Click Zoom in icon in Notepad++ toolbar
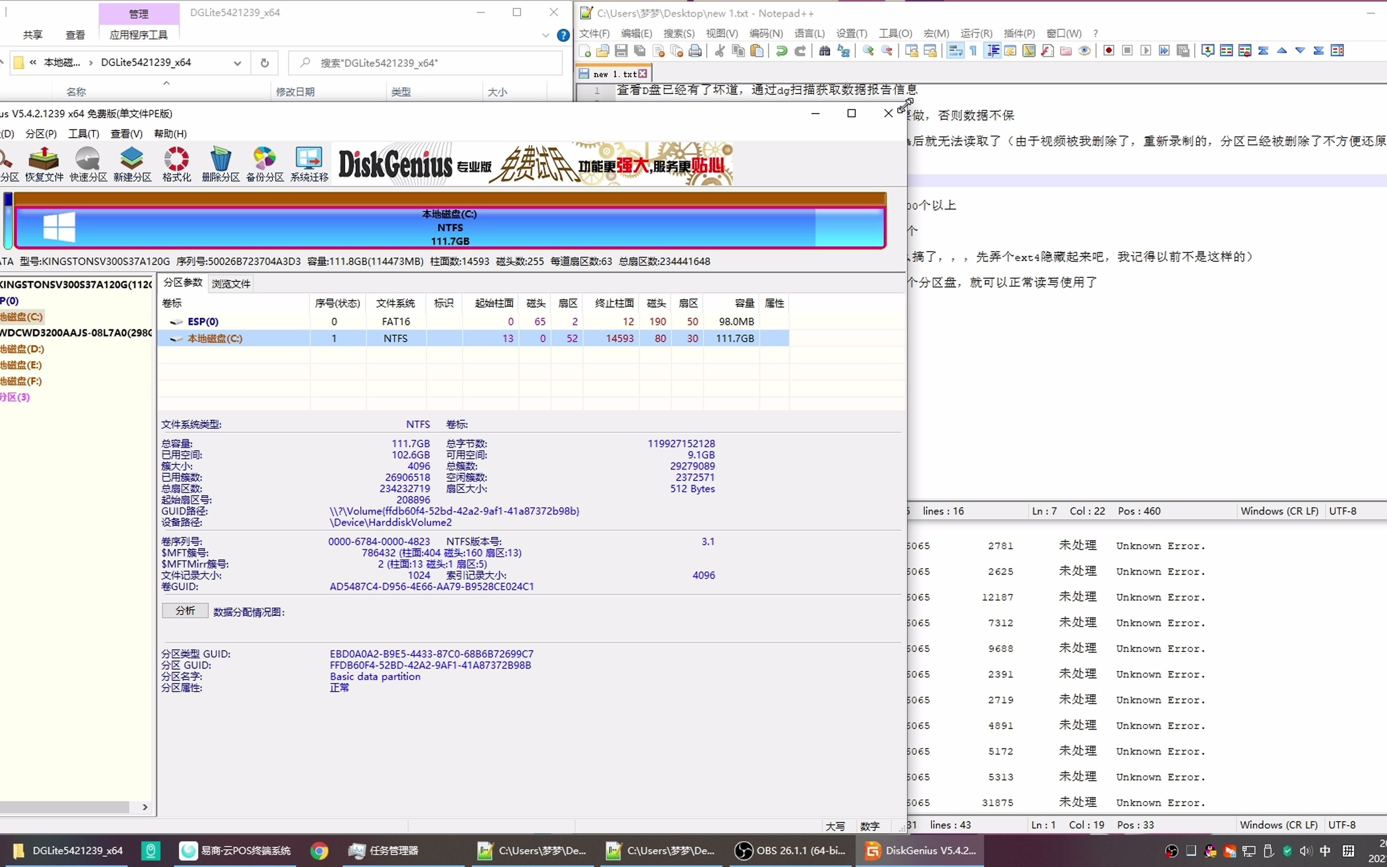Viewport: 1387px width, 867px height. click(868, 51)
